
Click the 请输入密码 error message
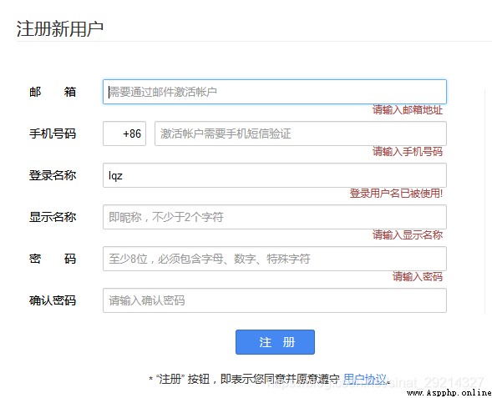point(418,276)
